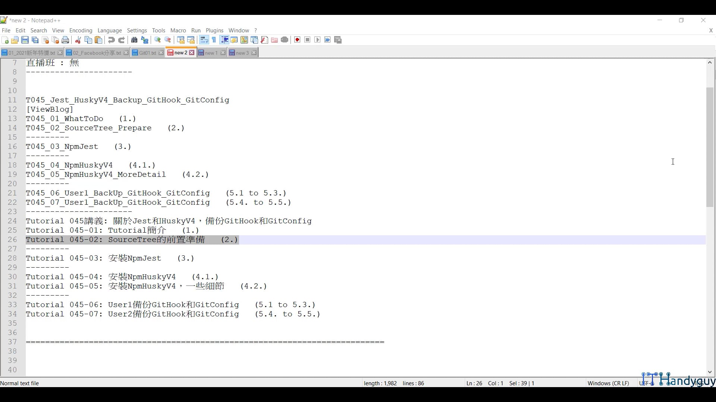Toggle word wrap in the toolbar

[204, 40]
